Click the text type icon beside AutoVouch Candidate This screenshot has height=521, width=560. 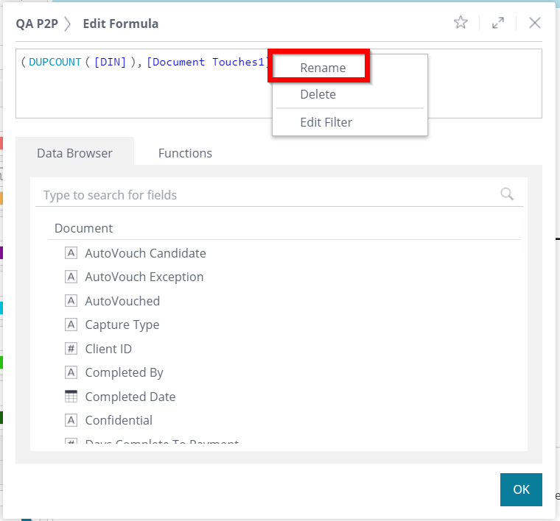71,253
